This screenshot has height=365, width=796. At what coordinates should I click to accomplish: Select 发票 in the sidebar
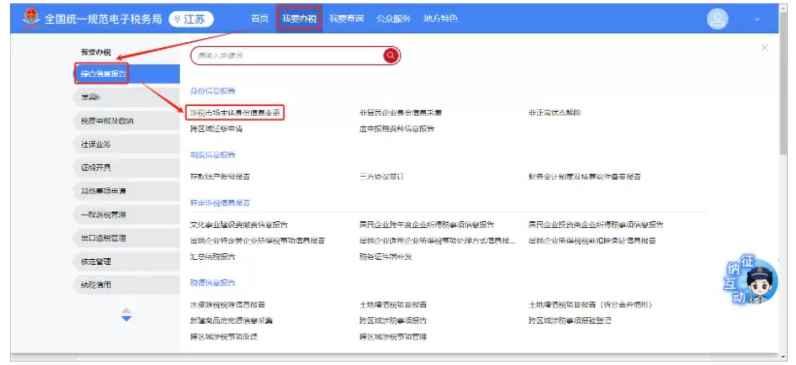point(126,97)
